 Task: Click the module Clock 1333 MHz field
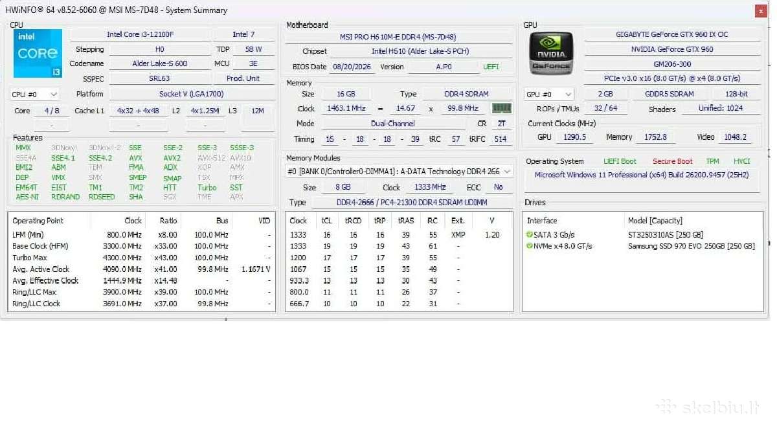click(430, 187)
